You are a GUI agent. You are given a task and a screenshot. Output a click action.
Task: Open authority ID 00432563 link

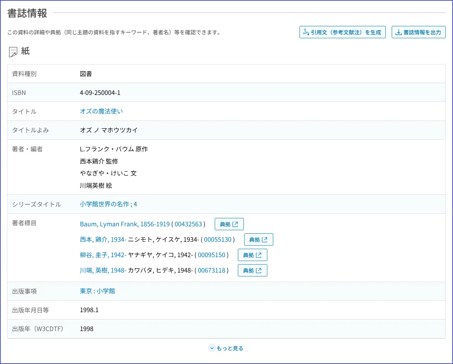click(x=188, y=224)
